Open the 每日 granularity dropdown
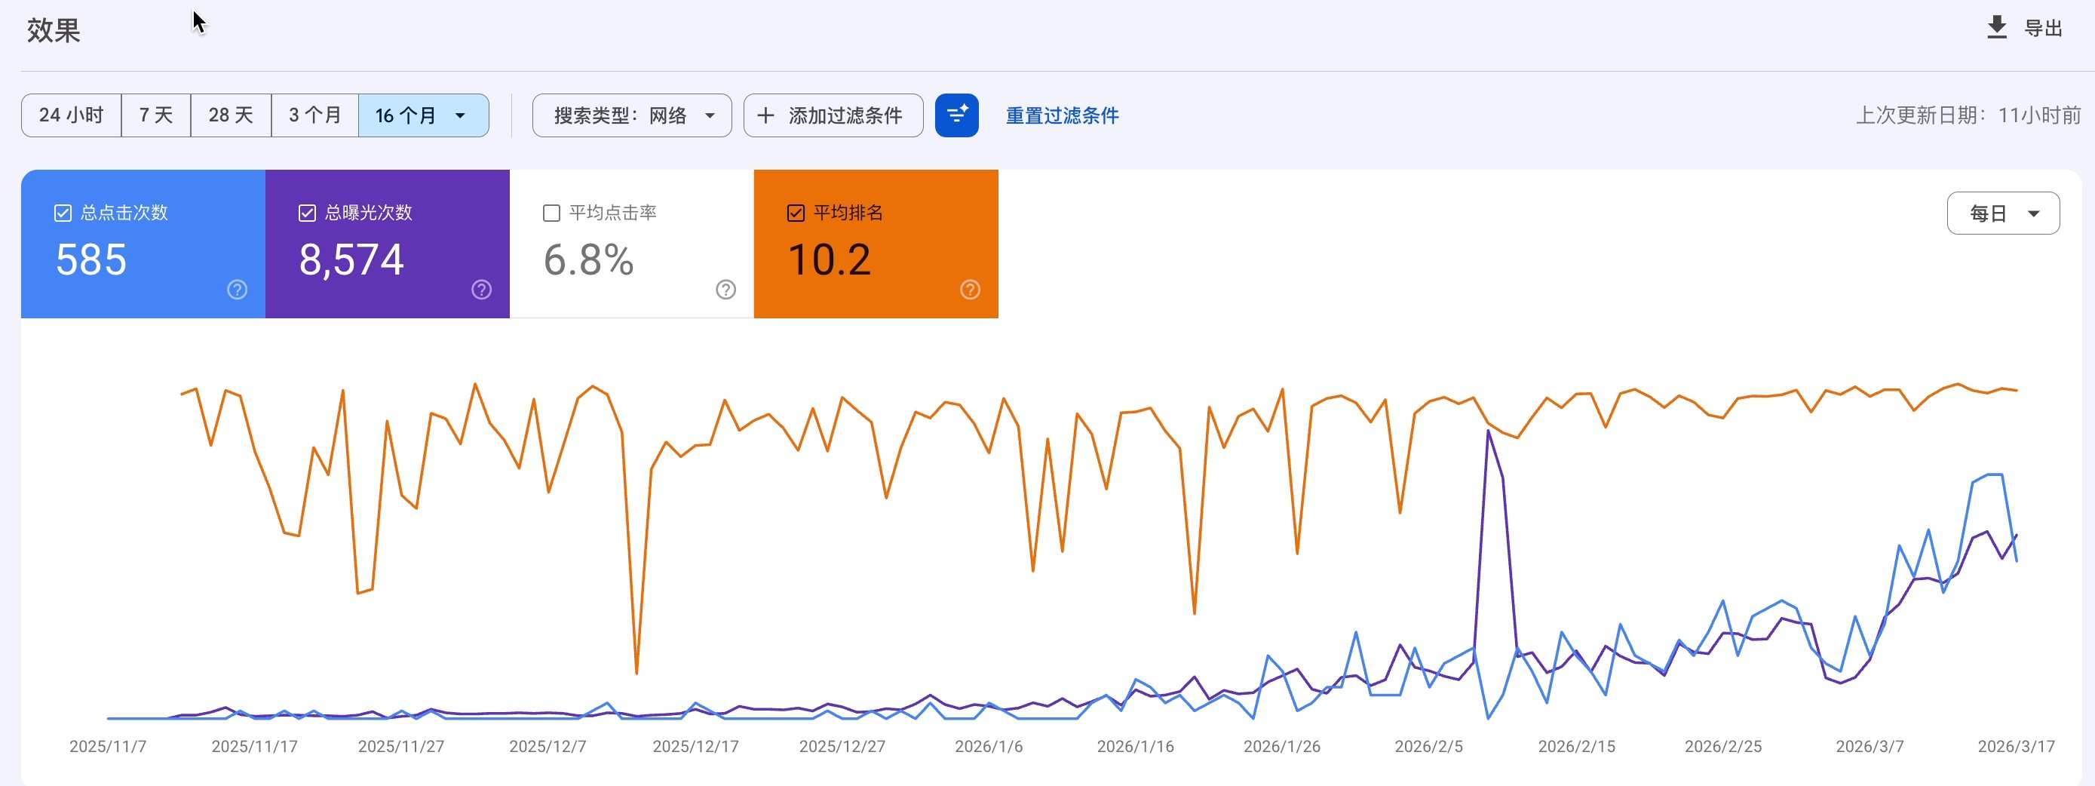The width and height of the screenshot is (2095, 786). pos(2003,213)
